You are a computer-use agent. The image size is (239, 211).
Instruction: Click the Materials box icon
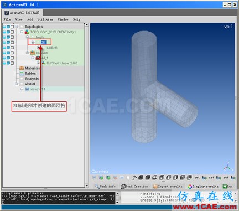coord(22,68)
